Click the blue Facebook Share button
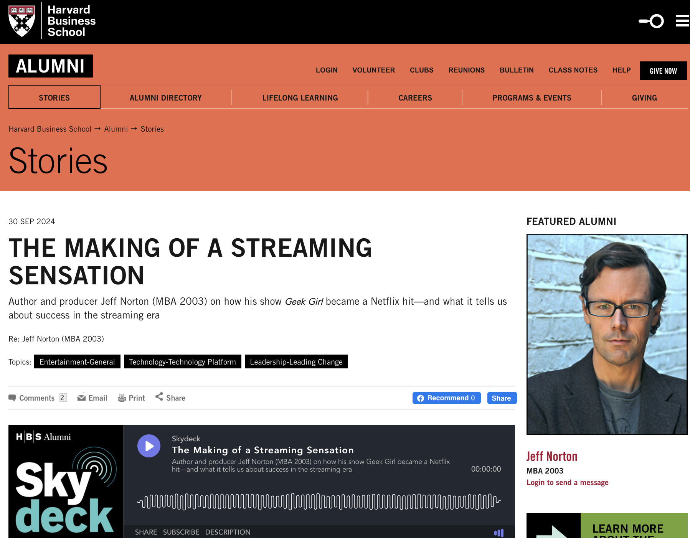This screenshot has width=690, height=538. (502, 398)
